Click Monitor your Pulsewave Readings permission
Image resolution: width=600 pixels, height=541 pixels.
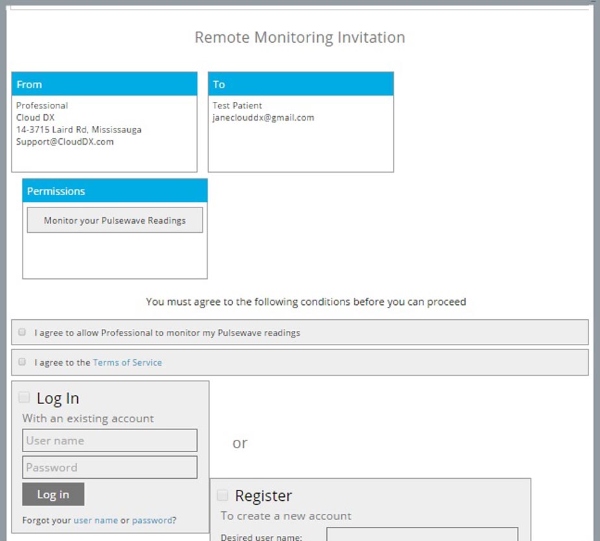(115, 221)
